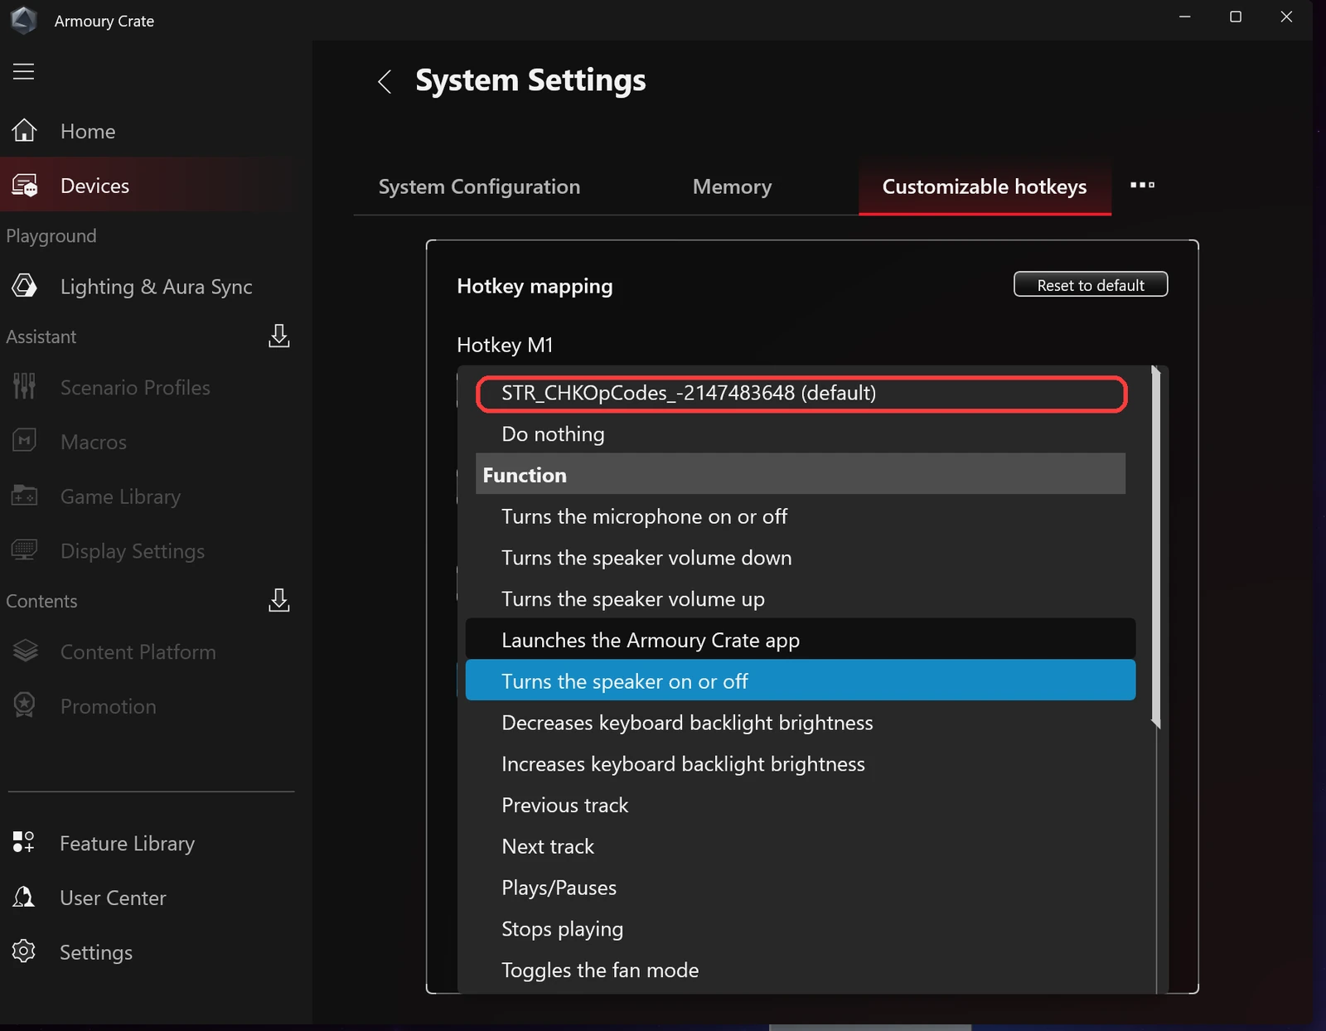
Task: Close the Armoury Crate window
Action: [x=1286, y=17]
